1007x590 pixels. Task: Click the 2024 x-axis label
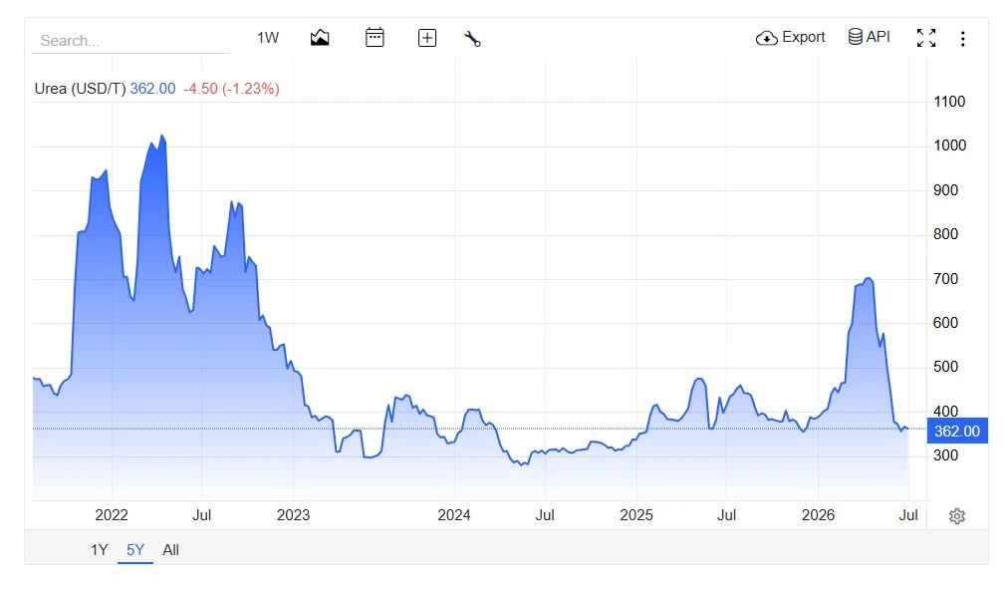pos(454,515)
